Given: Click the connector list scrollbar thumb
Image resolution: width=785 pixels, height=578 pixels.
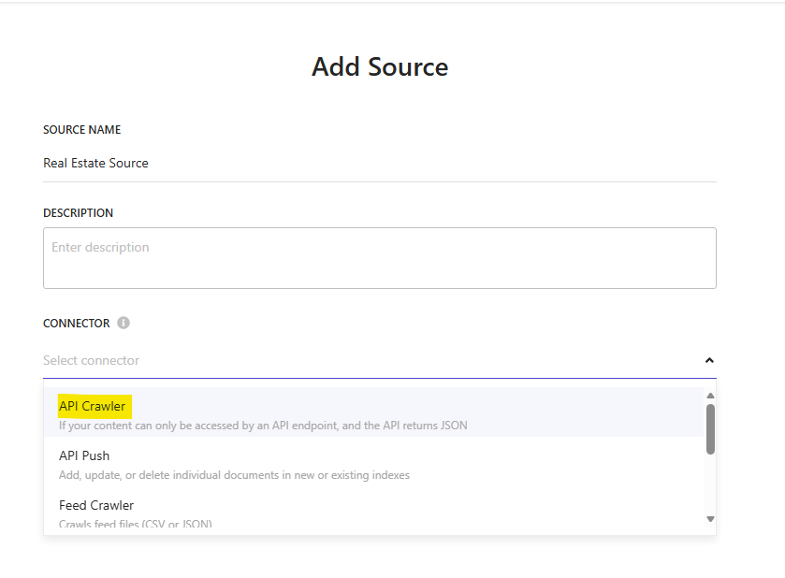Looking at the screenshot, I should click(710, 429).
